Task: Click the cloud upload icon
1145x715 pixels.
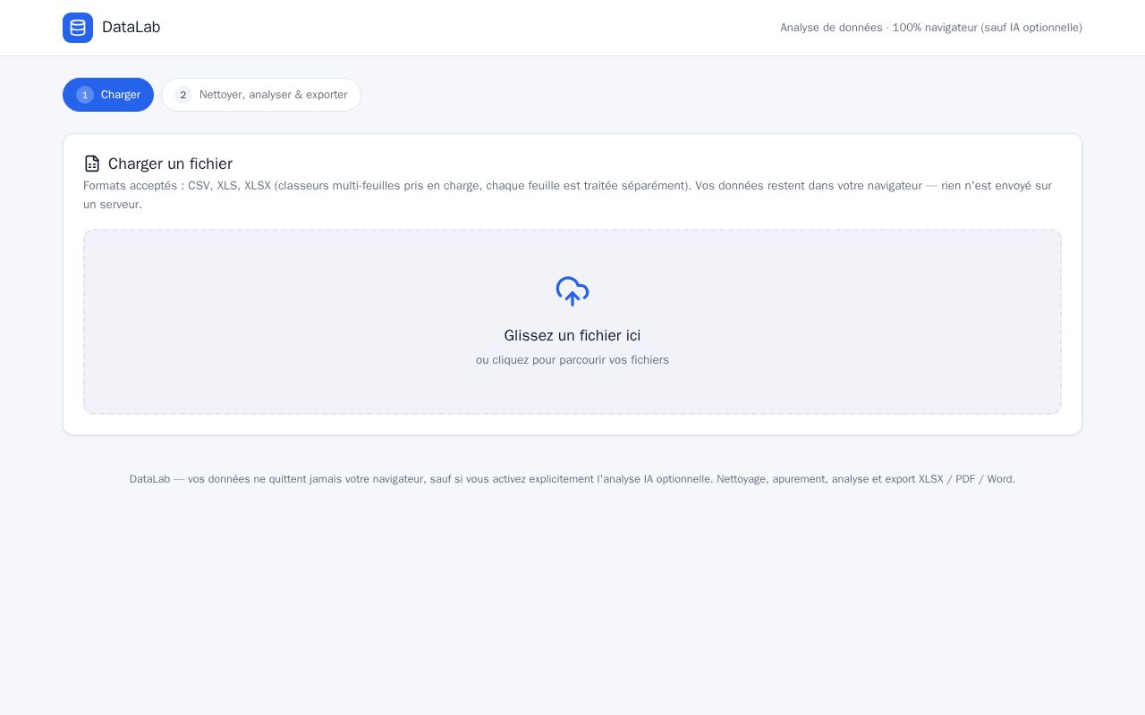Action: tap(572, 291)
